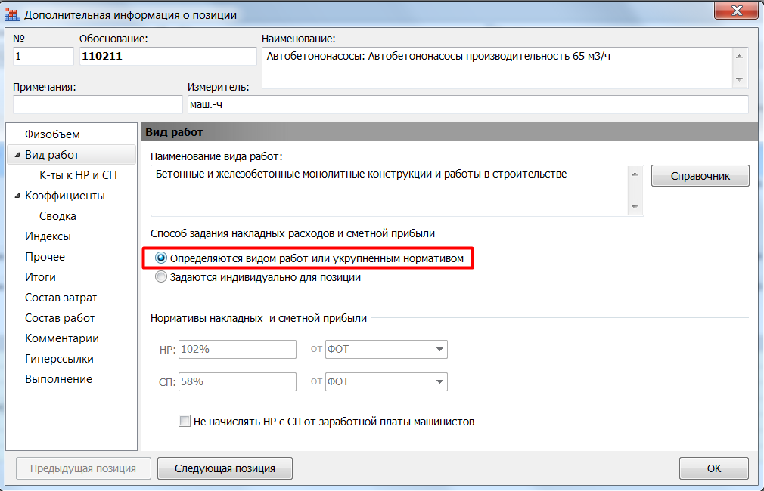Collapse the 'Вид работ' tree node

17,156
